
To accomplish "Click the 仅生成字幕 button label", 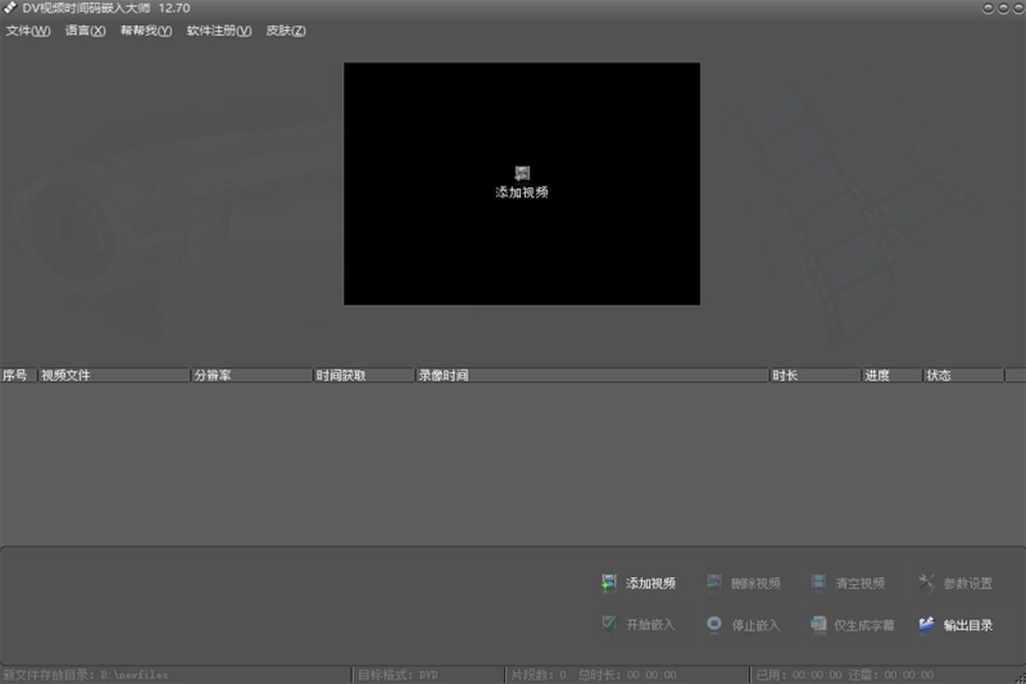I will point(864,625).
